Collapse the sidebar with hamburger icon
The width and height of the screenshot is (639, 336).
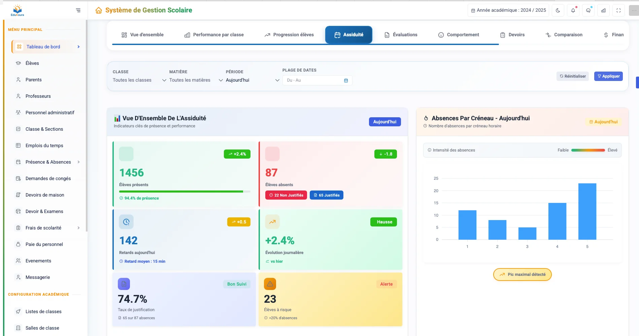point(78,10)
